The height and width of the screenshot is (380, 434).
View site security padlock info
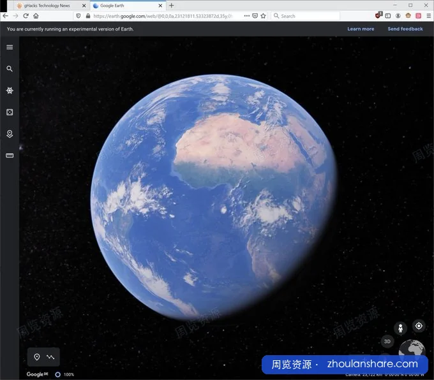[88, 16]
